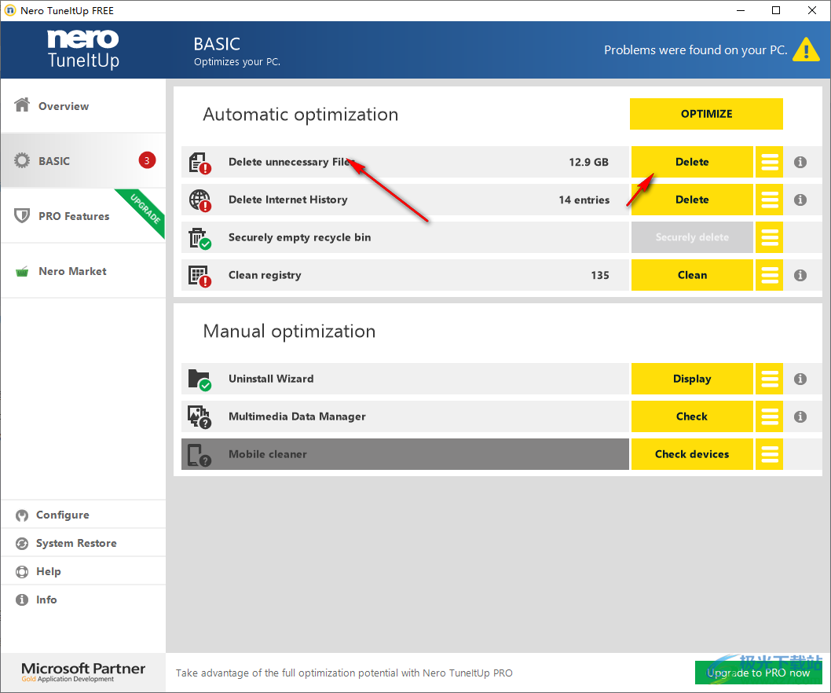This screenshot has height=693, width=831.
Task: Click the PRO Features shield icon
Action: coord(22,216)
